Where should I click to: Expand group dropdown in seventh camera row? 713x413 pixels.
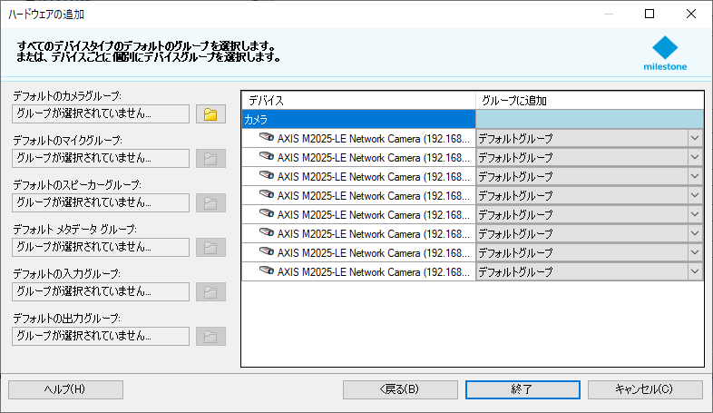(694, 252)
